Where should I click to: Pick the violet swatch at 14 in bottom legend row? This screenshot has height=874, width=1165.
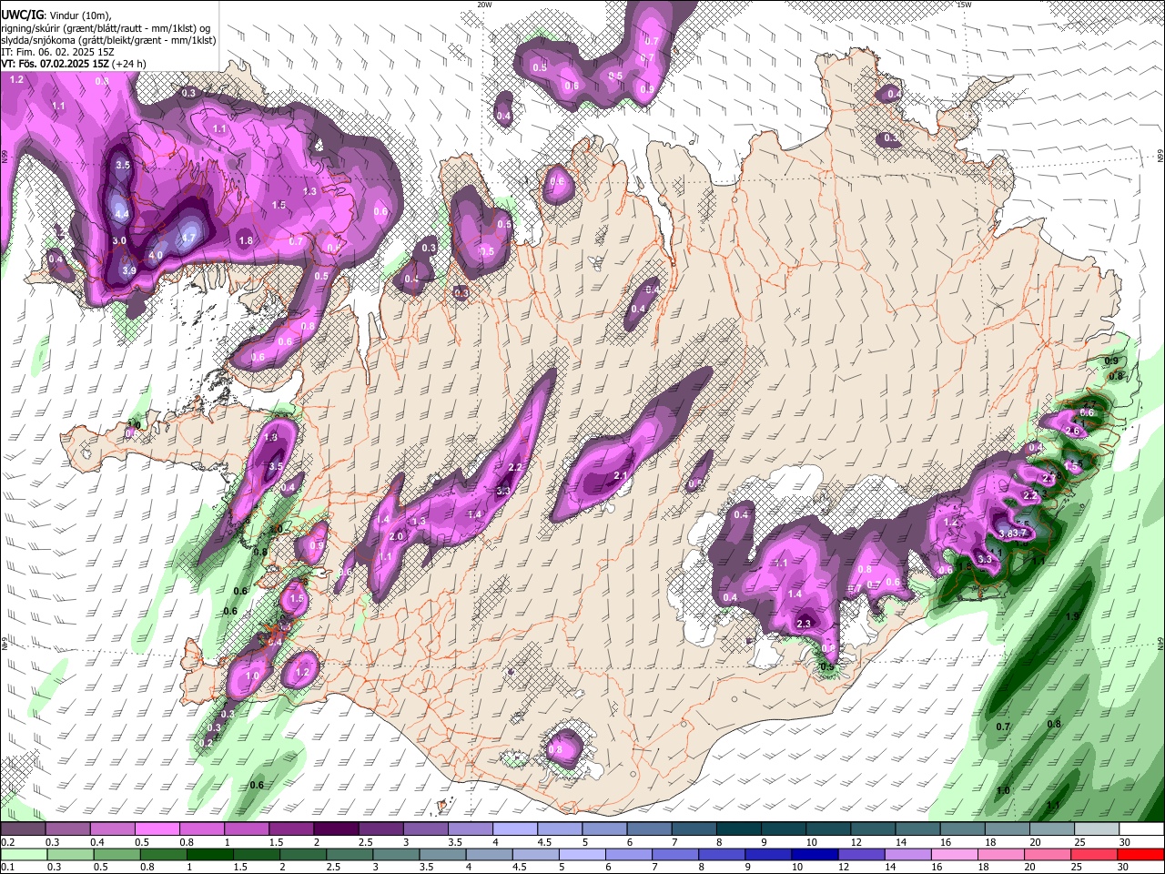[x=907, y=855]
